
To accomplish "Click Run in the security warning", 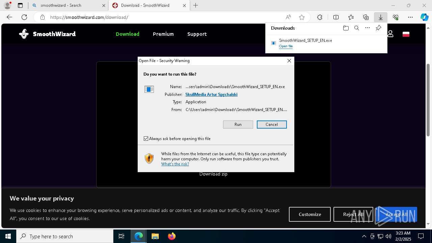I will [238, 125].
